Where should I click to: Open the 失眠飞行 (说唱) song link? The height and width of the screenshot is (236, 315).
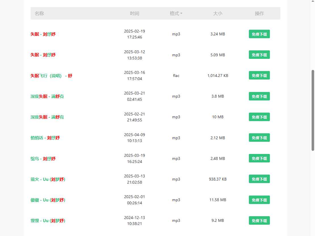[x=51, y=76]
